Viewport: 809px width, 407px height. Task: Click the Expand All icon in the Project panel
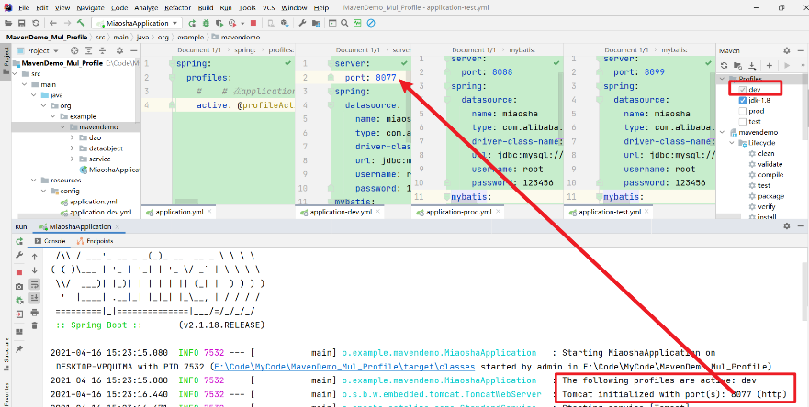point(89,50)
